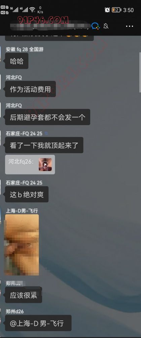
Task: Tap the blue chat bubble icon in header
Action: 96,26
